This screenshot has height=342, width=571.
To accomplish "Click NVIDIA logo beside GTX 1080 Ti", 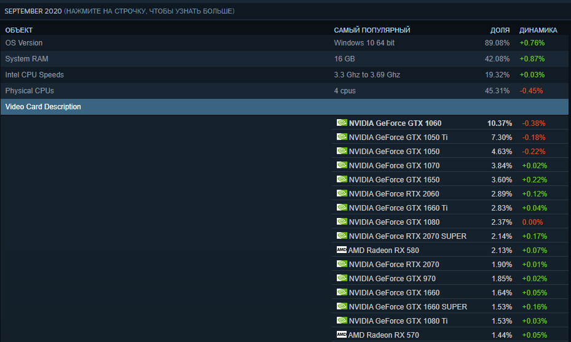I will pos(342,321).
